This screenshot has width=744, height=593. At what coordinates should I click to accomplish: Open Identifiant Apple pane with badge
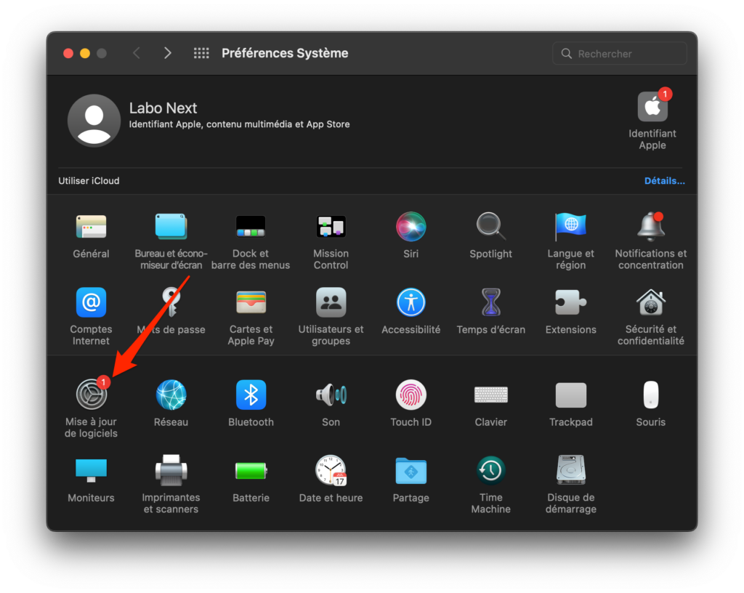[x=652, y=107]
